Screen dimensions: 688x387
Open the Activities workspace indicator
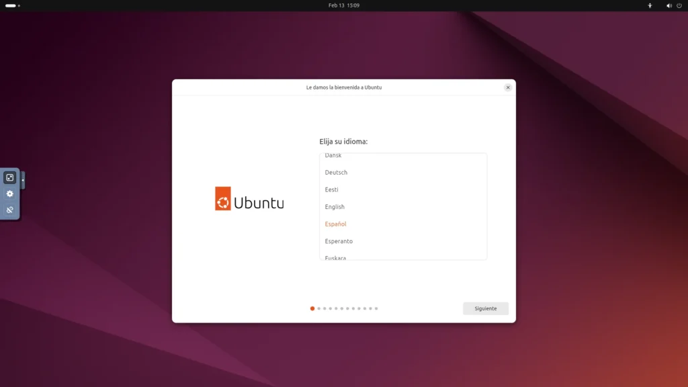coord(13,5)
